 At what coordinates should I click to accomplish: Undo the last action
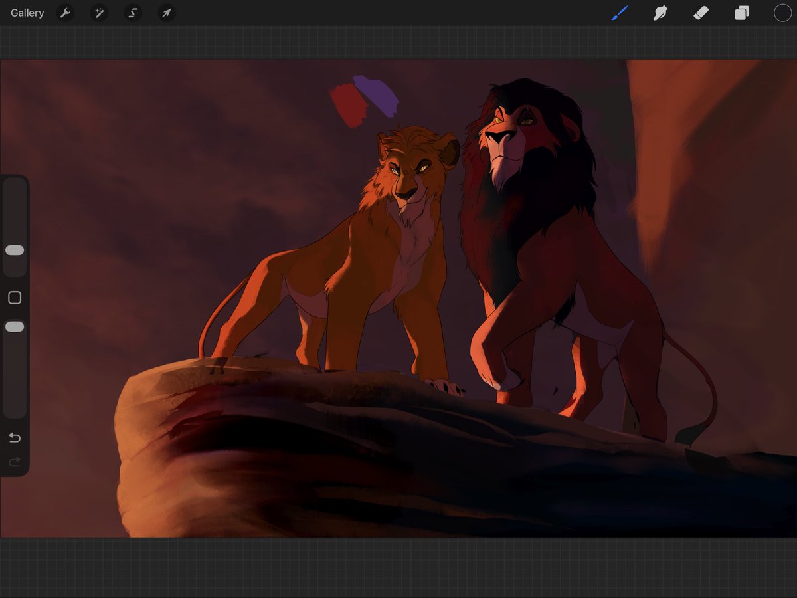point(15,437)
